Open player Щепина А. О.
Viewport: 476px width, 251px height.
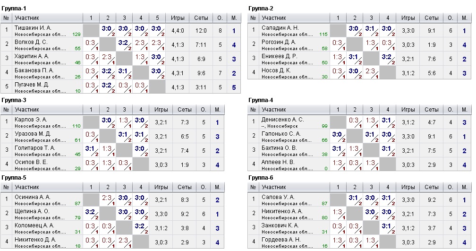32,211
